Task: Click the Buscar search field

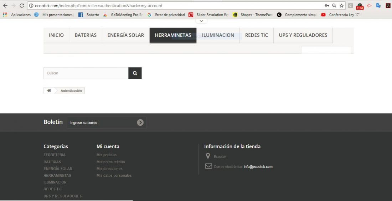Action: (x=86, y=73)
